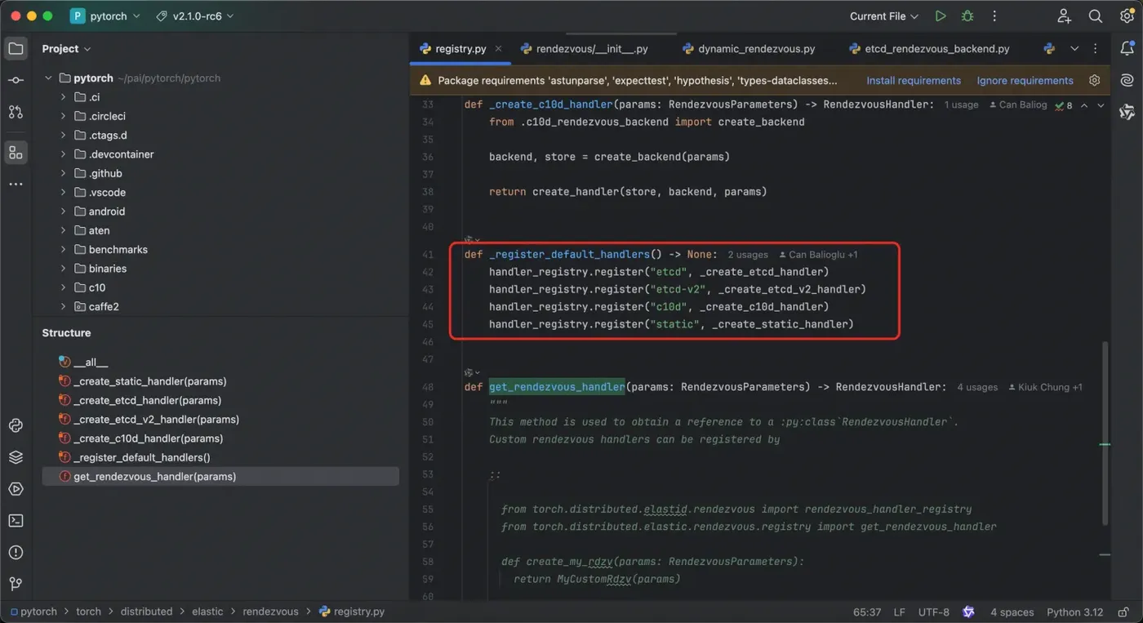Open AI Assistant spiral icon in right sidebar

(1127, 80)
